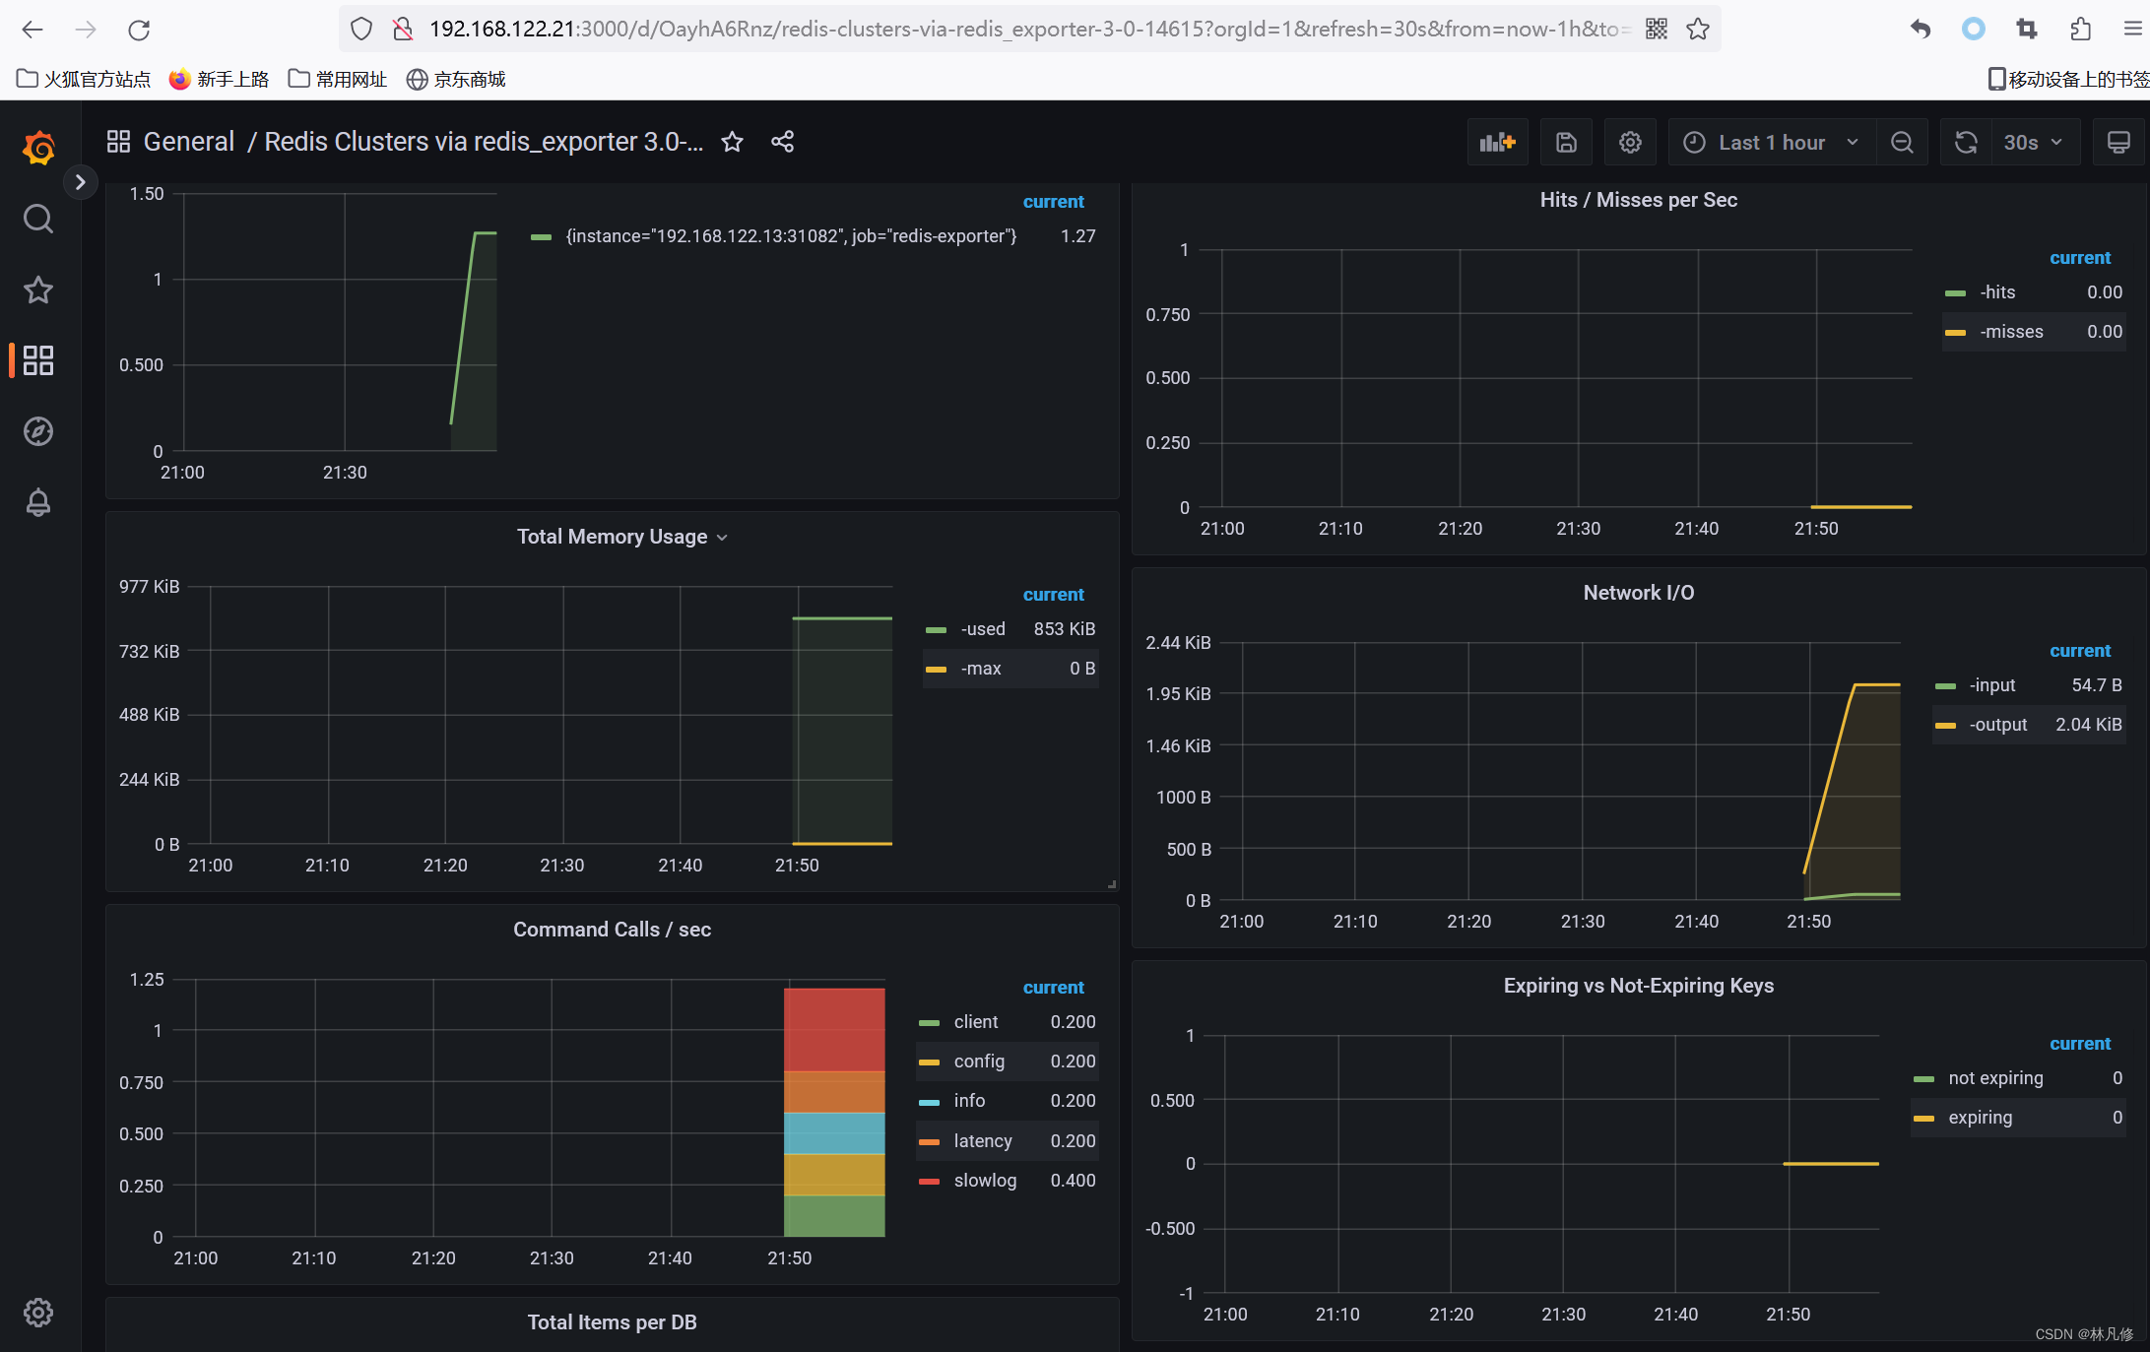Expand the Grafana side menu
Image resolution: width=2150 pixels, height=1352 pixels.
click(x=80, y=182)
